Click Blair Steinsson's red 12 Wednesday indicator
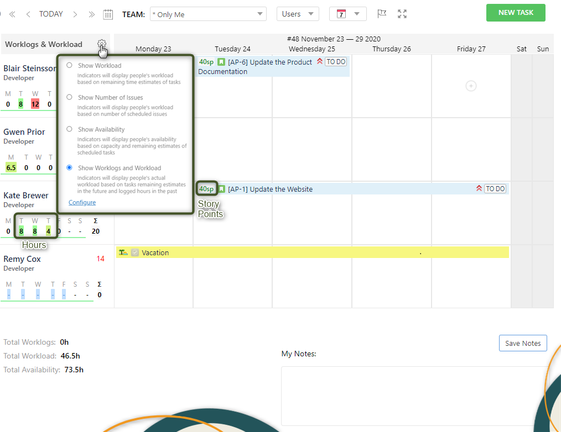The width and height of the screenshot is (561, 432). click(x=35, y=104)
